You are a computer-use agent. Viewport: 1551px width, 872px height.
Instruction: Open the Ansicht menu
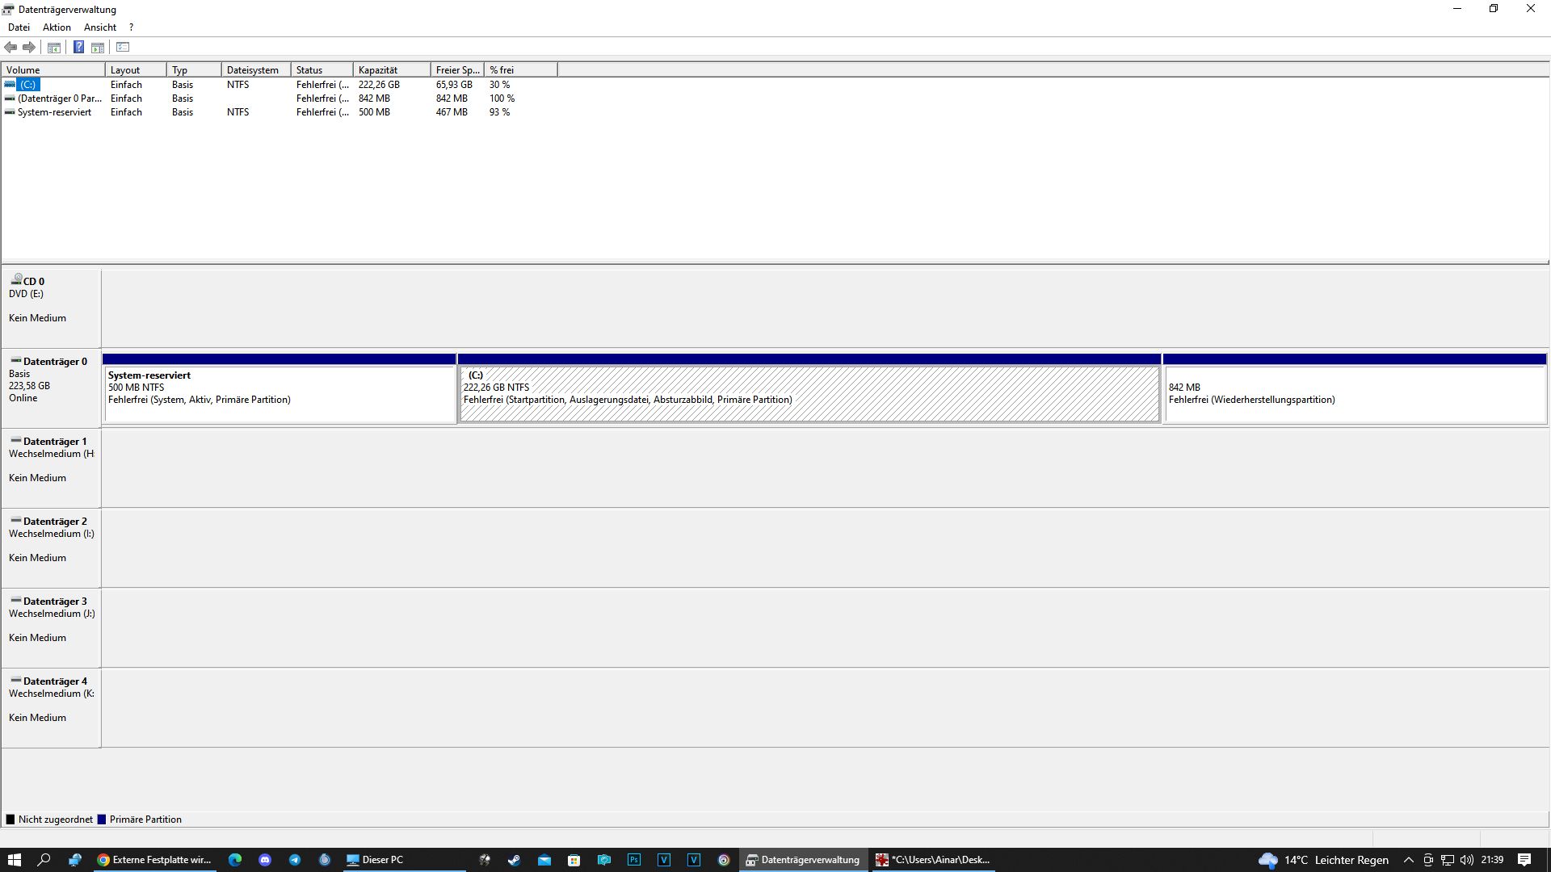(x=100, y=27)
